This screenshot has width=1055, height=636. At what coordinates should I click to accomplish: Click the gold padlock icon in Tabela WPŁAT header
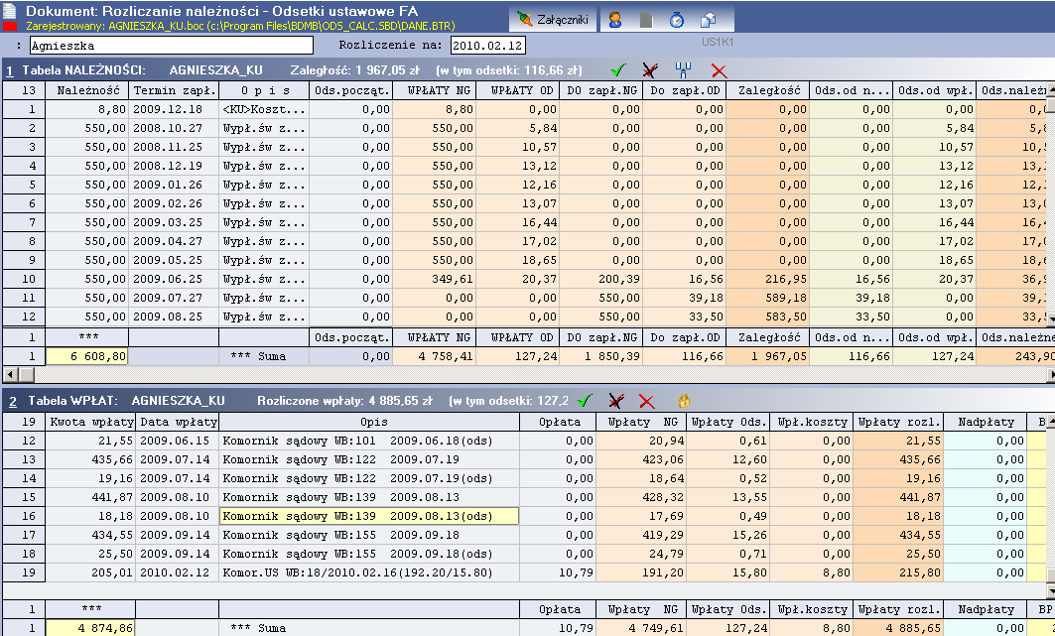(684, 402)
